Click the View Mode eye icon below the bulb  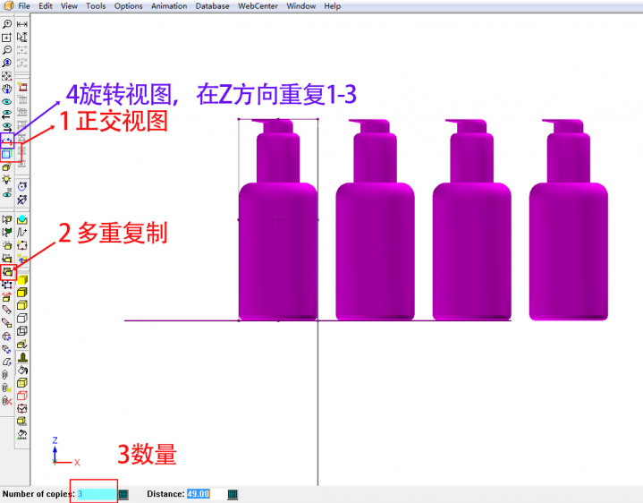7,192
